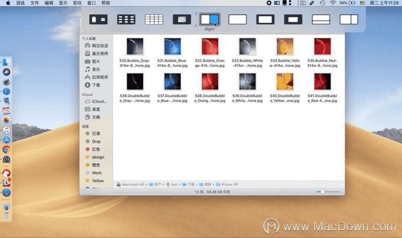This screenshot has width=402, height=238.
Task: Open the 前往 (Go) menu
Action: tap(77, 3)
